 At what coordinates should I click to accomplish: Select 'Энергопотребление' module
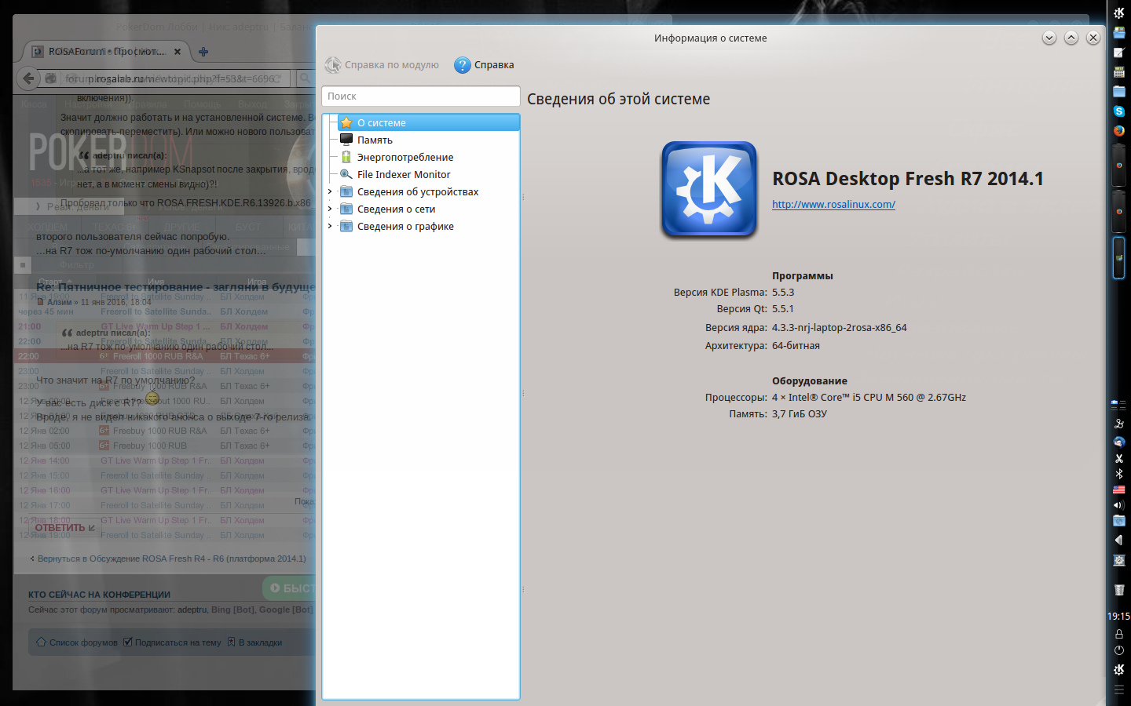pos(405,157)
